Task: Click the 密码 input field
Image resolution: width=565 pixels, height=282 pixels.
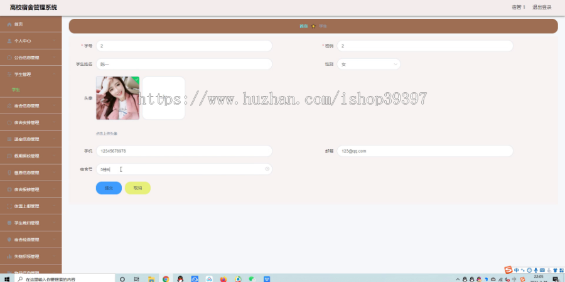Action: click(425, 46)
